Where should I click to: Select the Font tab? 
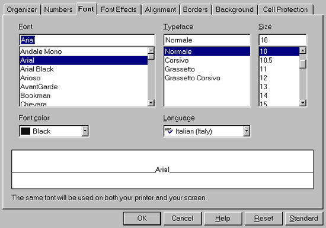pos(86,9)
